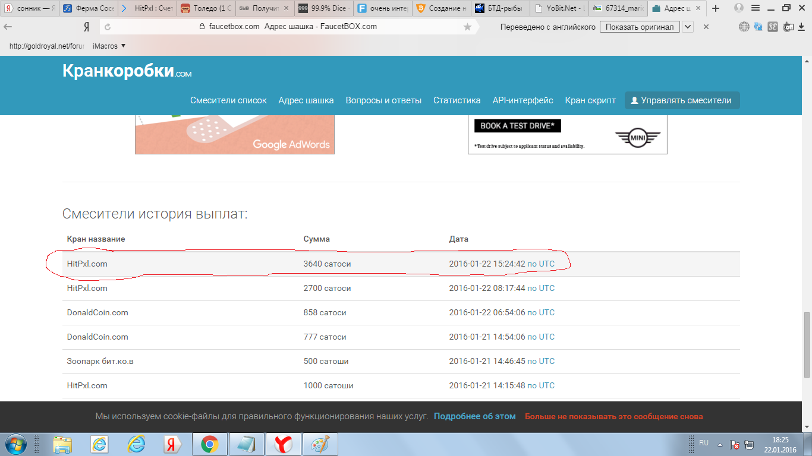Click the 'Управлять смесители' button
Screen dimensions: 812x456
[682, 100]
